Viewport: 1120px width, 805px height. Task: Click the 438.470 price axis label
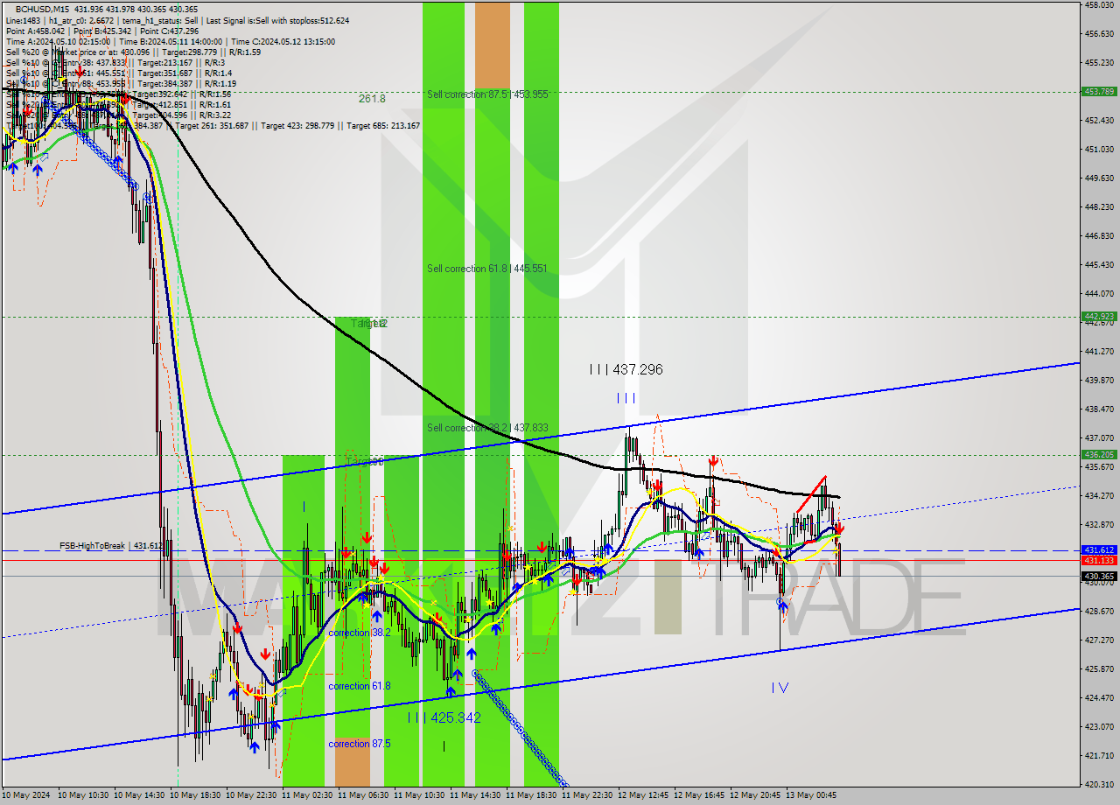[x=1099, y=409]
